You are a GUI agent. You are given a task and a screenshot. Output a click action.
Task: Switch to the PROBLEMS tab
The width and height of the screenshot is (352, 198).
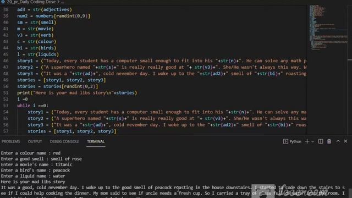10,141
